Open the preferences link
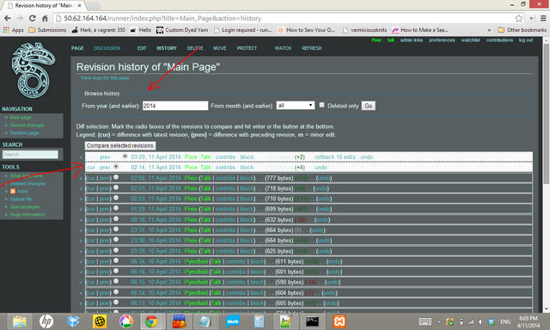Image resolution: width=550 pixels, height=330 pixels. tap(442, 40)
